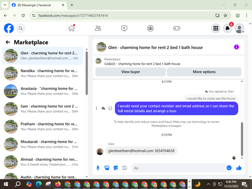Click the conversation list scrollbar
This screenshot has height=189, width=252.
click(87, 74)
